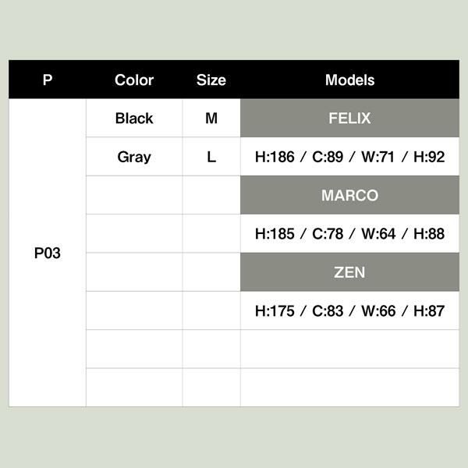Click the empty Color cell beside ZEN

click(134, 272)
